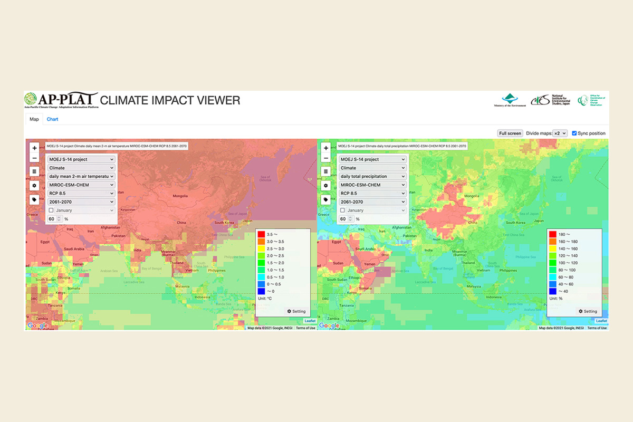Image resolution: width=633 pixels, height=422 pixels.
Task: Click the layers list icon on left map
Action: pos(34,171)
